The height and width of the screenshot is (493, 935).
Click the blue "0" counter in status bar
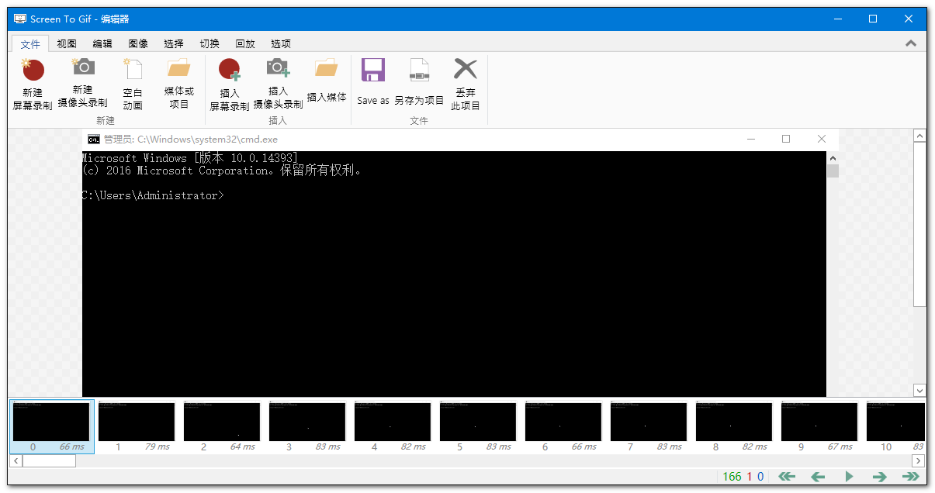point(760,477)
